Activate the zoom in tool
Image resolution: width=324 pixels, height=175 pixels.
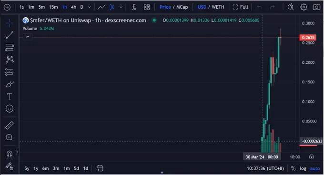(10, 137)
